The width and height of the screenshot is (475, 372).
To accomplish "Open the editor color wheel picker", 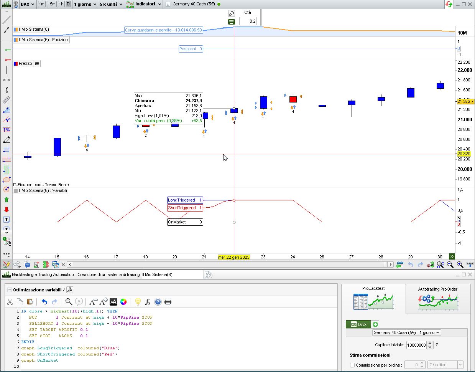I will pos(123,302).
